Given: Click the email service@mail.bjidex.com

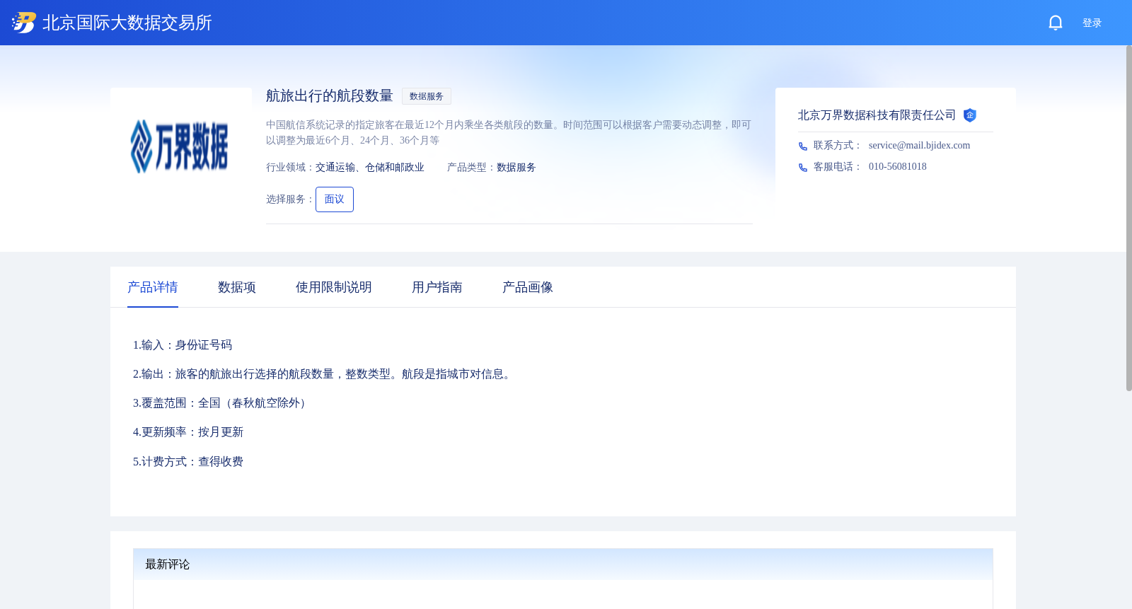Looking at the screenshot, I should click(919, 146).
